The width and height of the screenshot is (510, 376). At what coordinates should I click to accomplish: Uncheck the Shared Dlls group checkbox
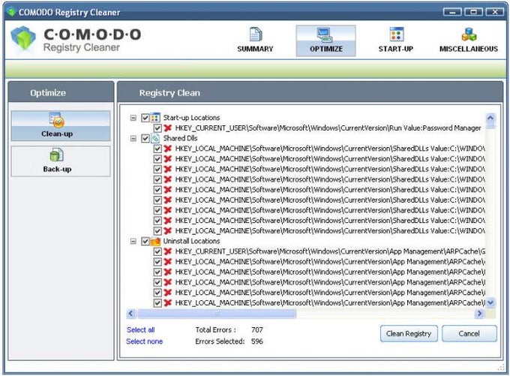point(145,139)
